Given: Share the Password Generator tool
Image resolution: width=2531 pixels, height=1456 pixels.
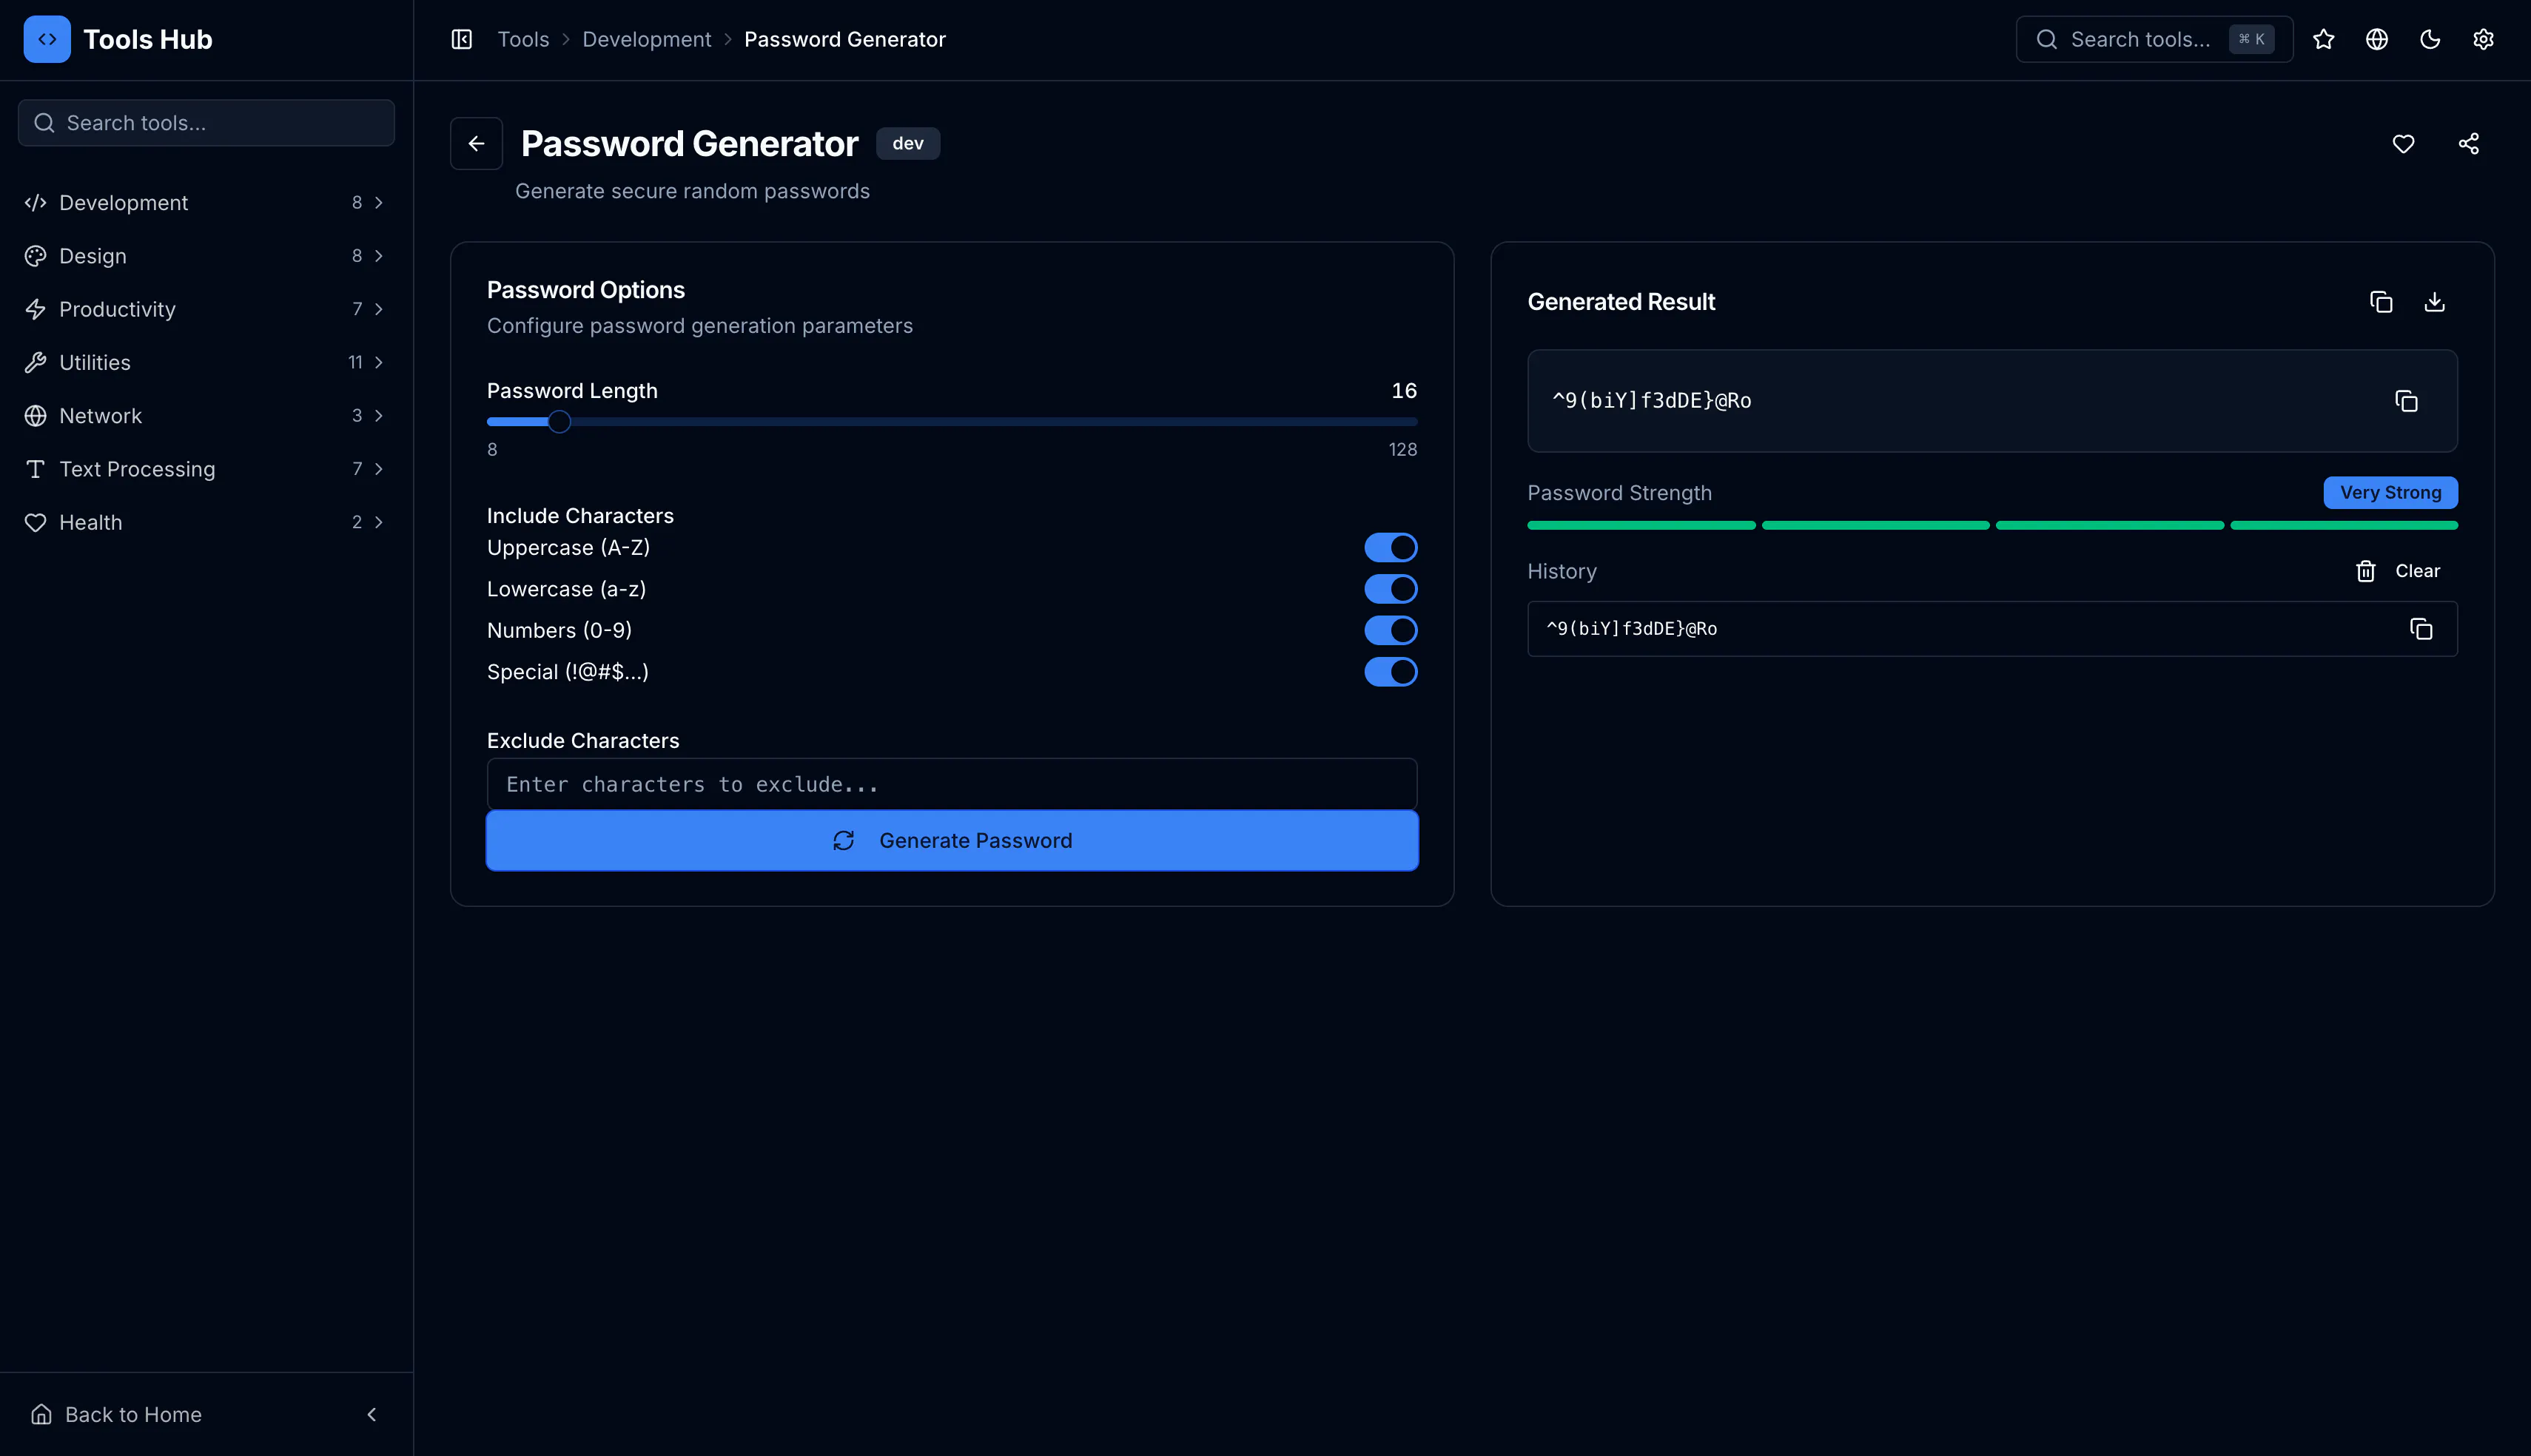Looking at the screenshot, I should (x=2468, y=144).
